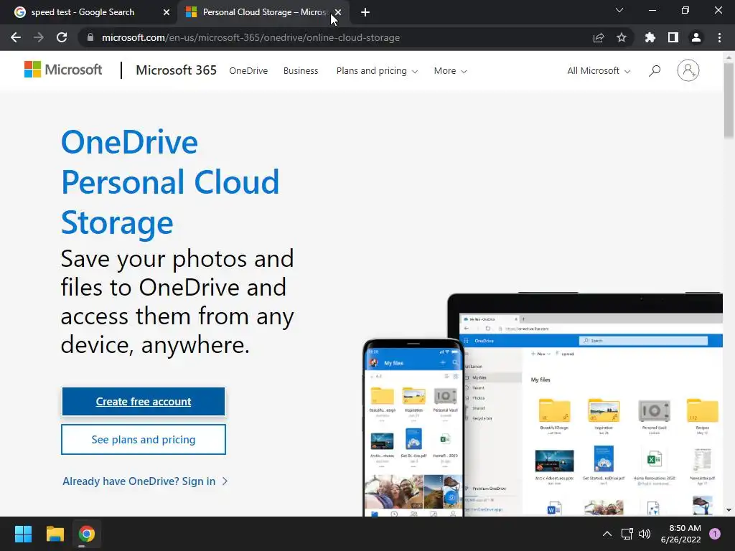Close the speed test Google Search tab
Viewport: 735px width, 551px height.
point(167,12)
